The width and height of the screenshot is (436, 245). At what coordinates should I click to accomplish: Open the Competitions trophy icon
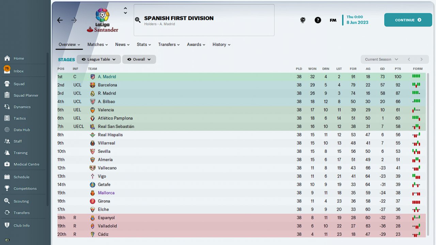point(7,189)
